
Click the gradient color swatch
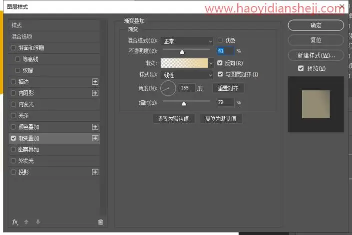click(x=184, y=63)
